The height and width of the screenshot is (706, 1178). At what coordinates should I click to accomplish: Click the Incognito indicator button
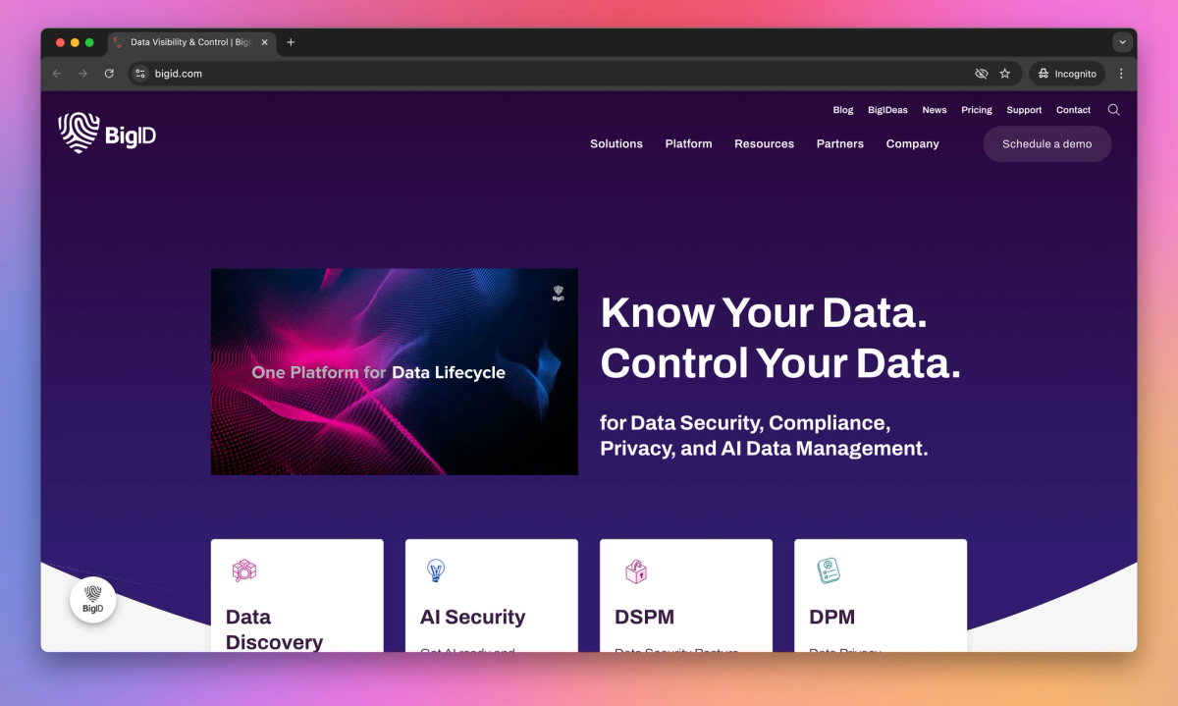(1067, 74)
